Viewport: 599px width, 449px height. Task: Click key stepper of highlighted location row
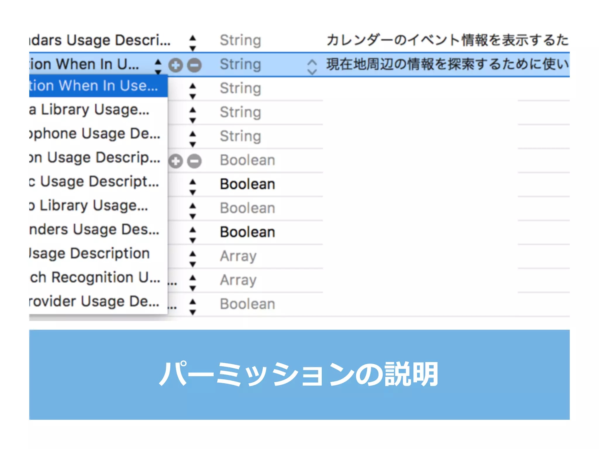tap(158, 66)
